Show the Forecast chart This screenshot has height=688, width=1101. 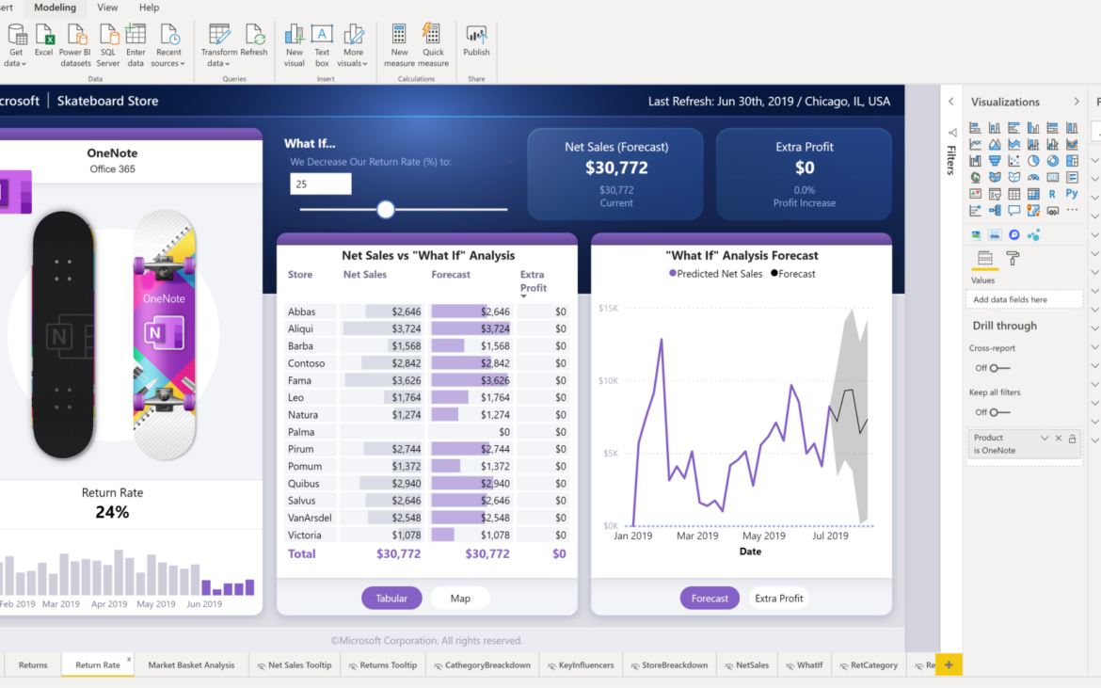[x=710, y=599]
